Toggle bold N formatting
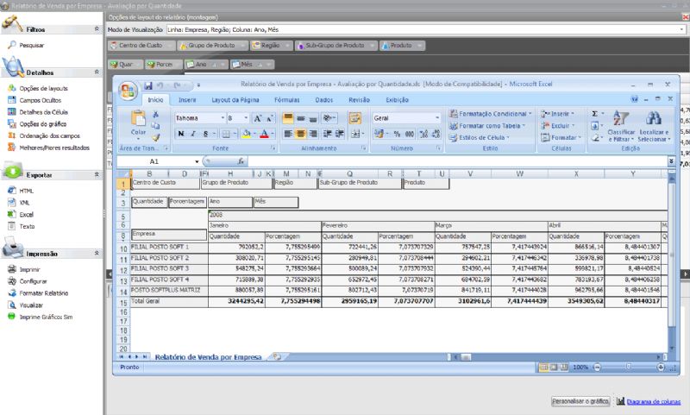The image size is (690, 415). point(181,134)
